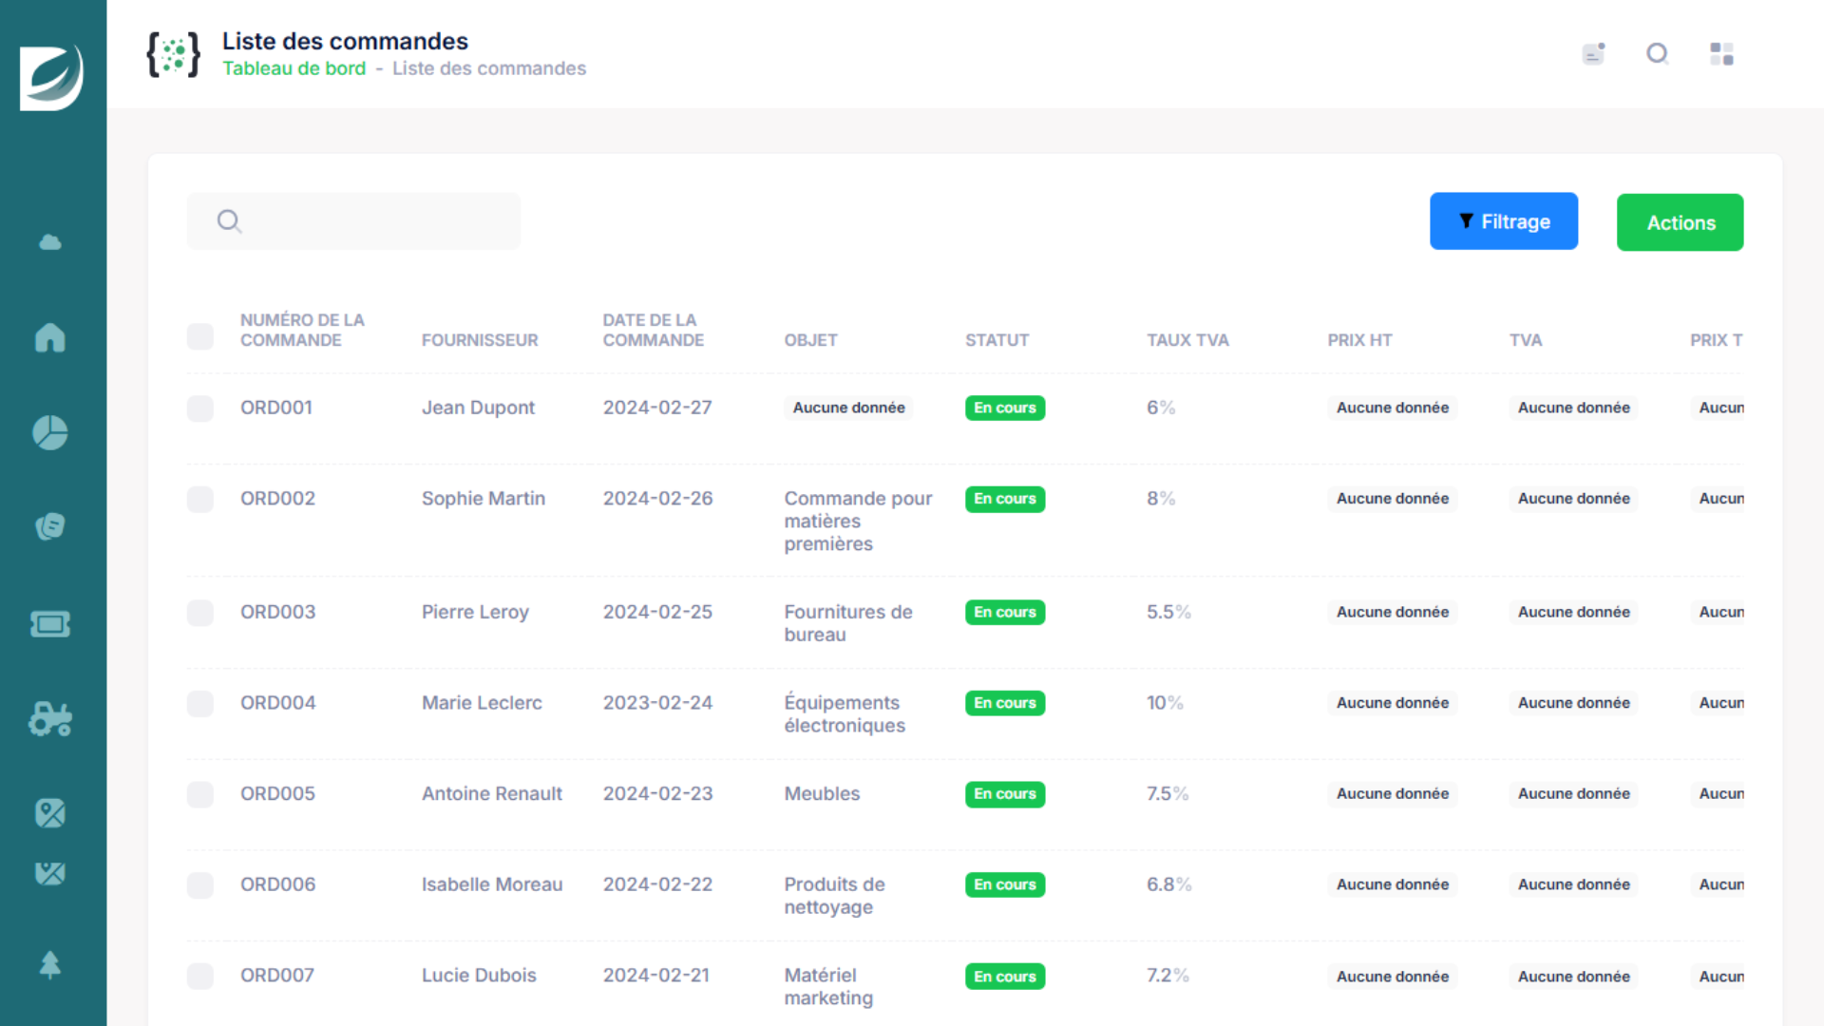
Task: Expand the Actions menu button
Action: tap(1680, 222)
